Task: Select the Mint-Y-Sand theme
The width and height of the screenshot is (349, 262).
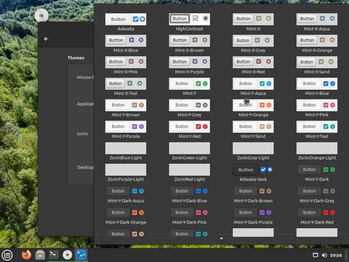Action: (x=253, y=130)
